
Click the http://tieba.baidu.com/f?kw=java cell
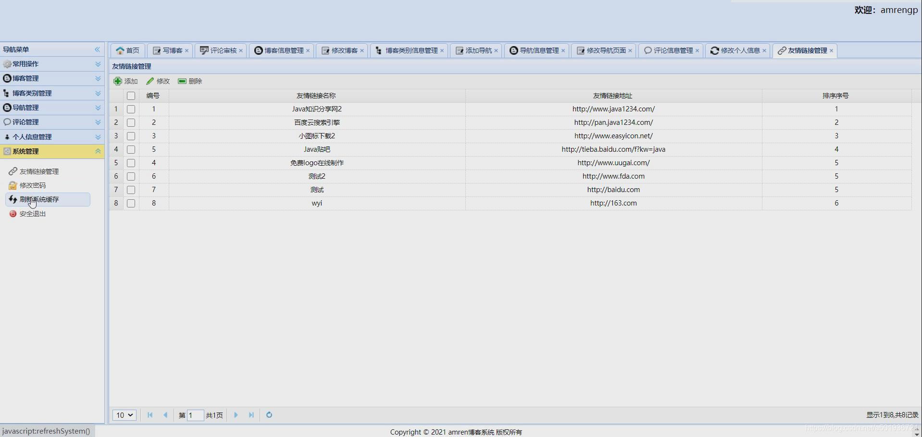(613, 150)
